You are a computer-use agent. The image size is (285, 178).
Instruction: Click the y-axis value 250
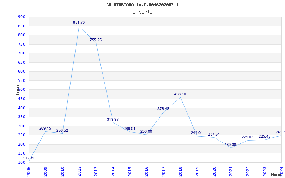coord(21,135)
